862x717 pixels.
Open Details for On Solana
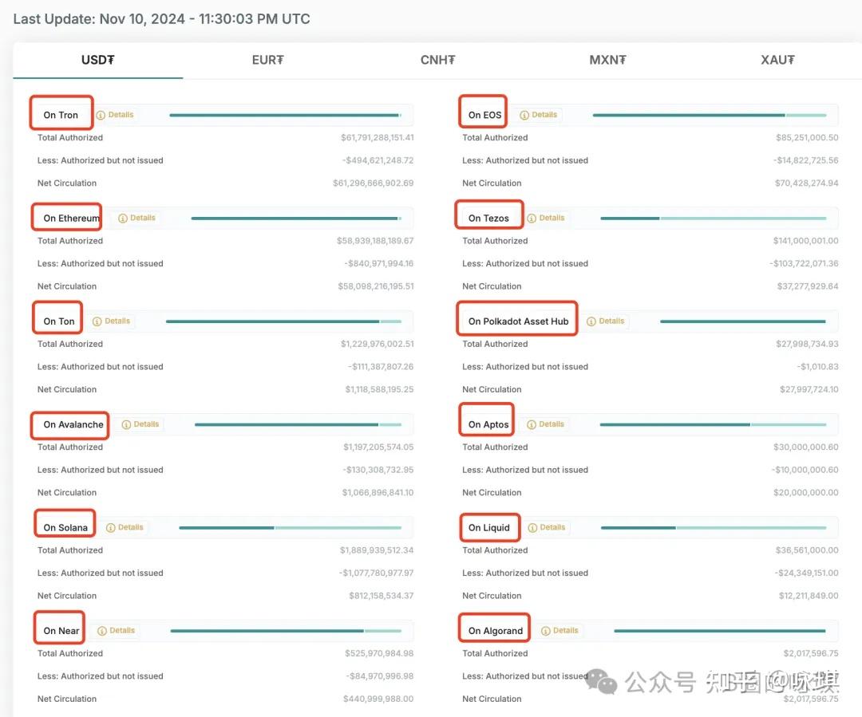coord(125,527)
